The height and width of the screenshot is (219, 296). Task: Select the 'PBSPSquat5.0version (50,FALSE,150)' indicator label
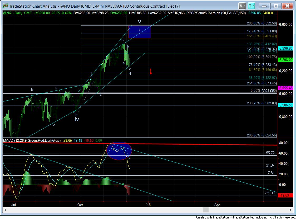(x=216, y=13)
